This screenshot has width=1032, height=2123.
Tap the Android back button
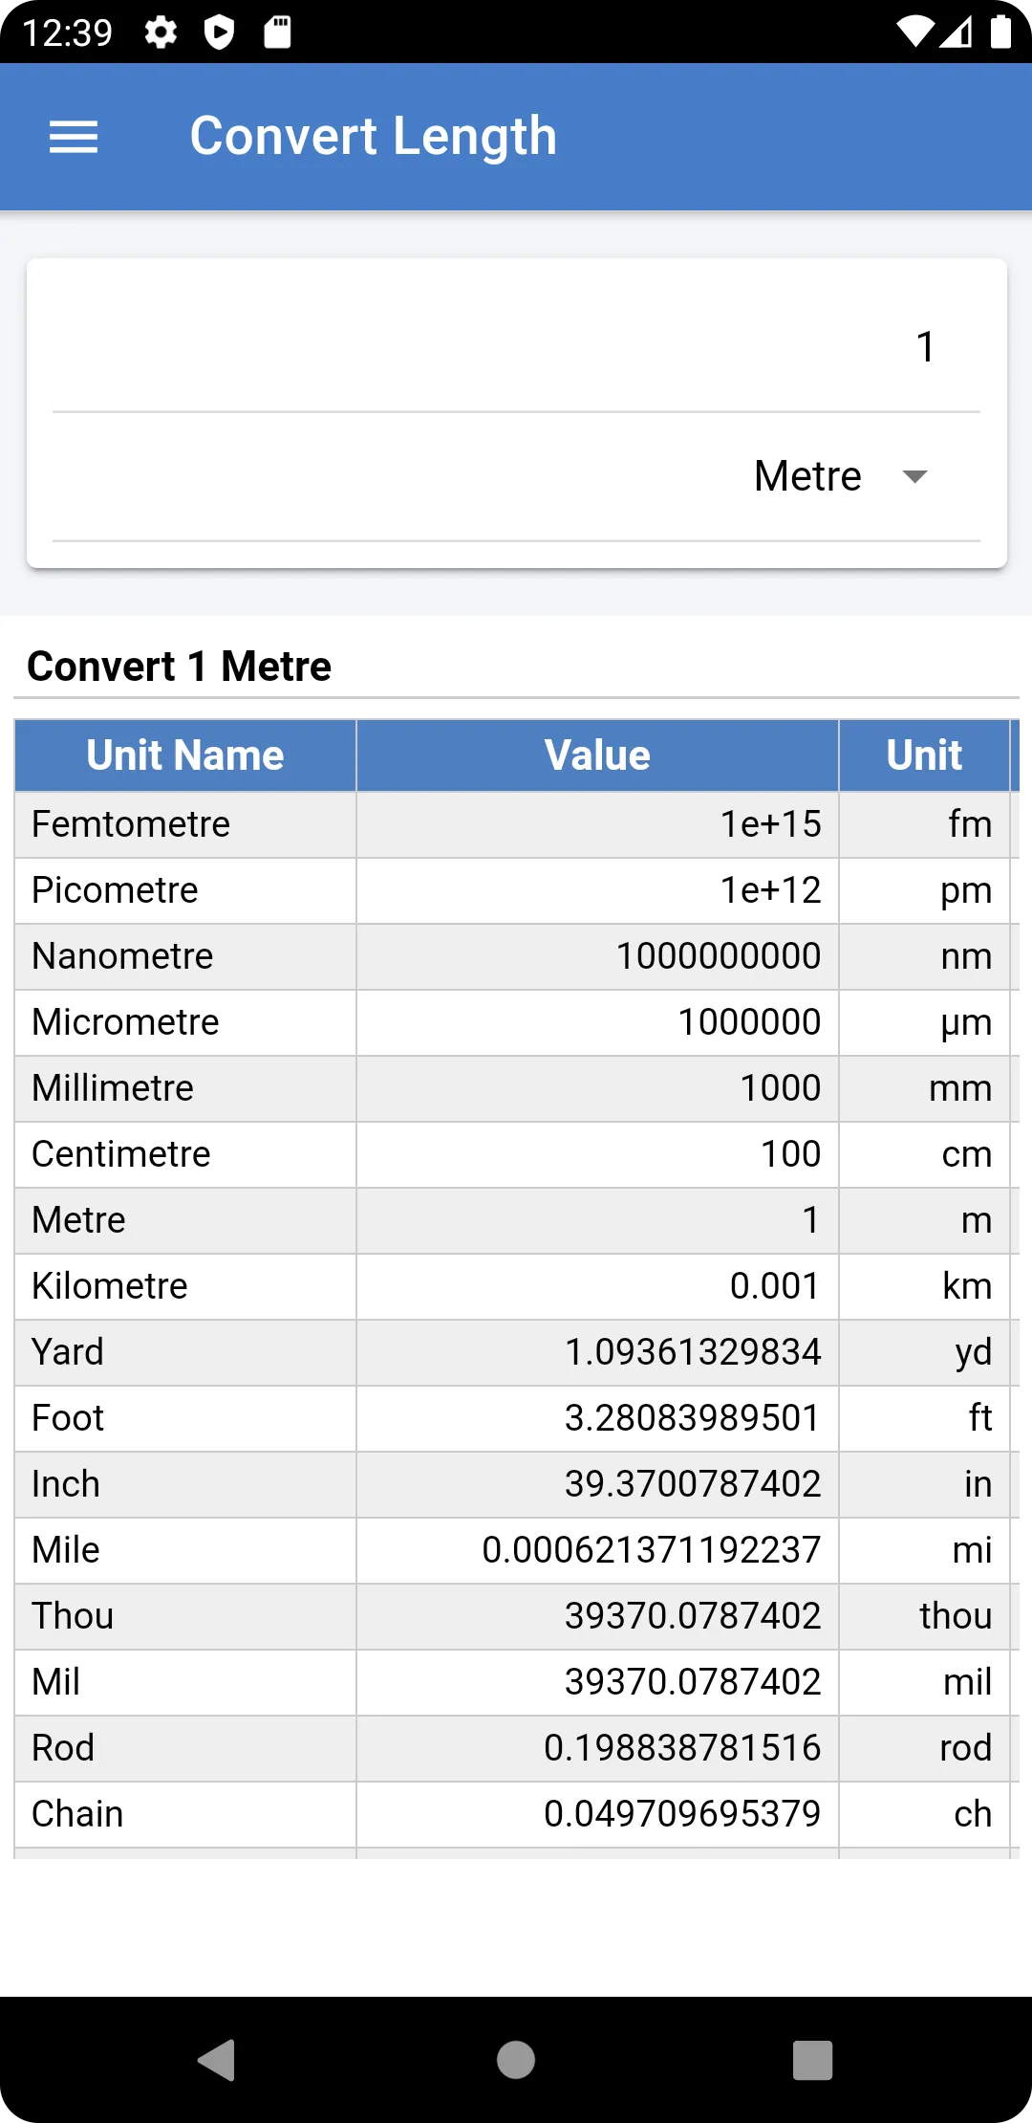point(217,2060)
